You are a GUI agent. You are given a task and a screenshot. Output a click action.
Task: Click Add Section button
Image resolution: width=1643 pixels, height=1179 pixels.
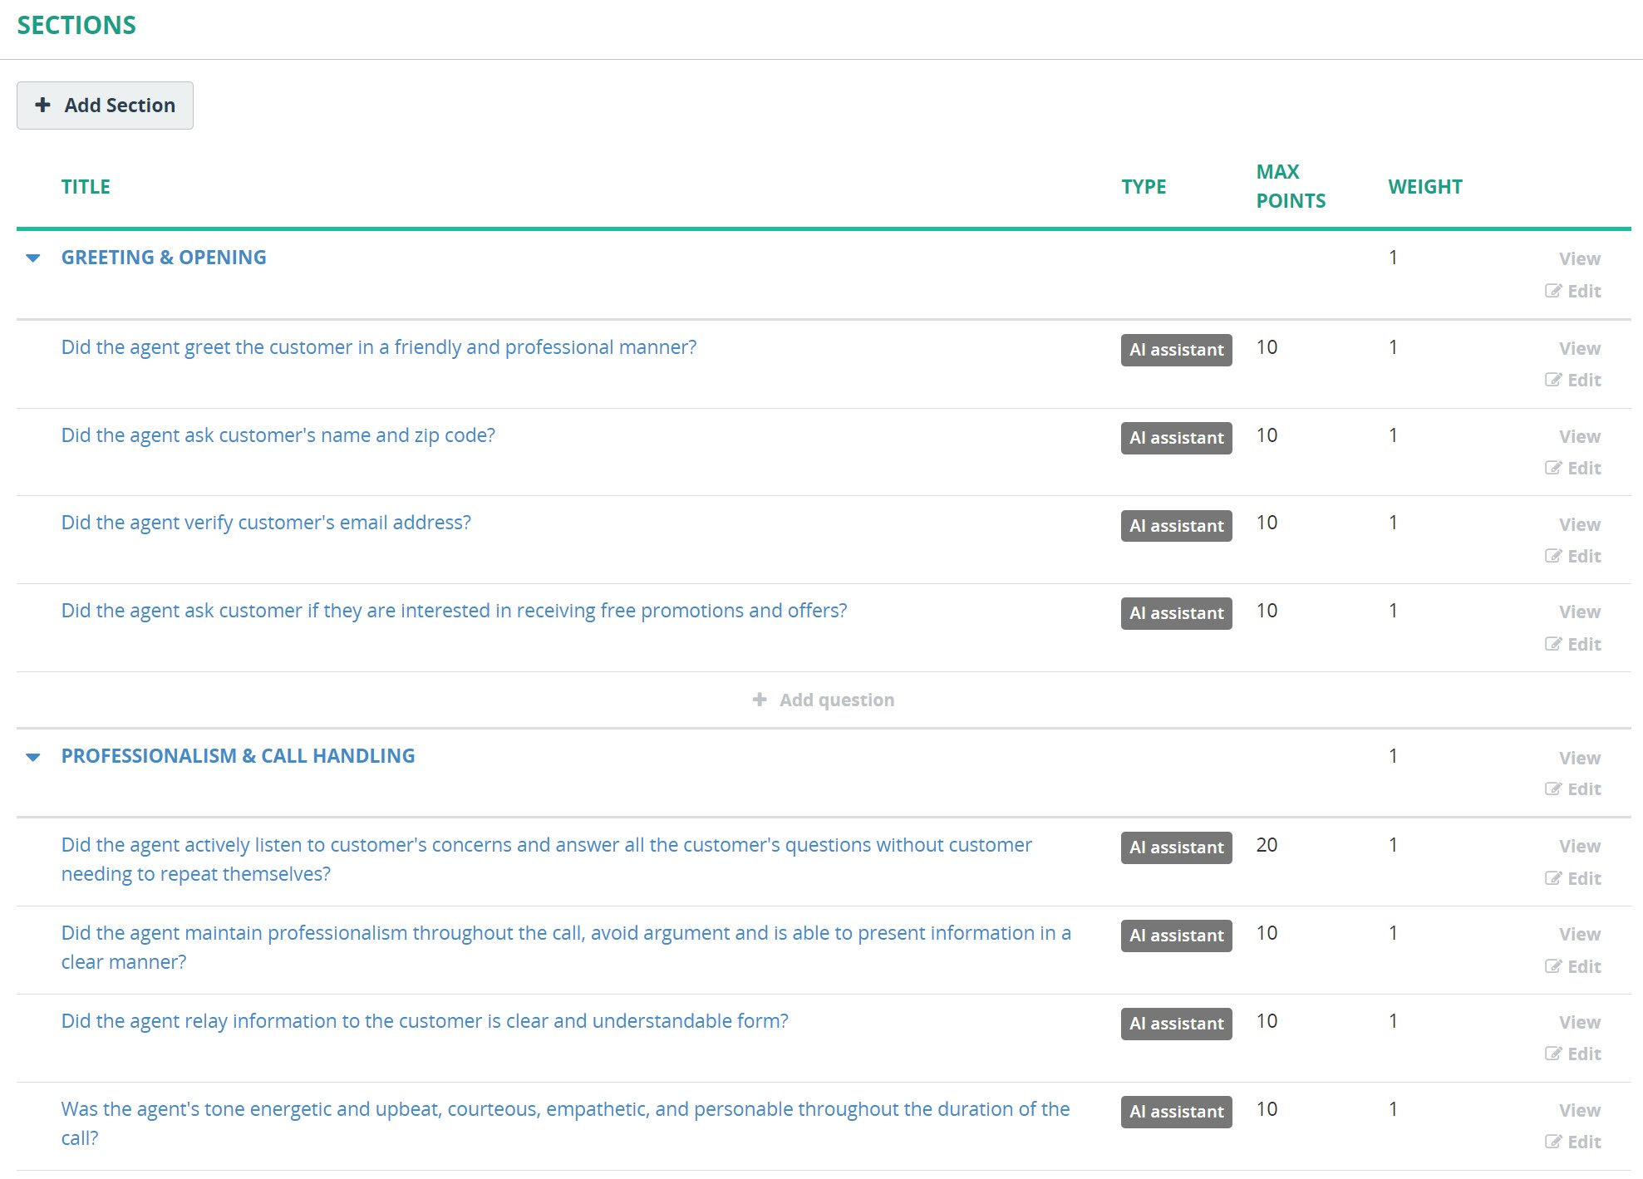[x=105, y=105]
